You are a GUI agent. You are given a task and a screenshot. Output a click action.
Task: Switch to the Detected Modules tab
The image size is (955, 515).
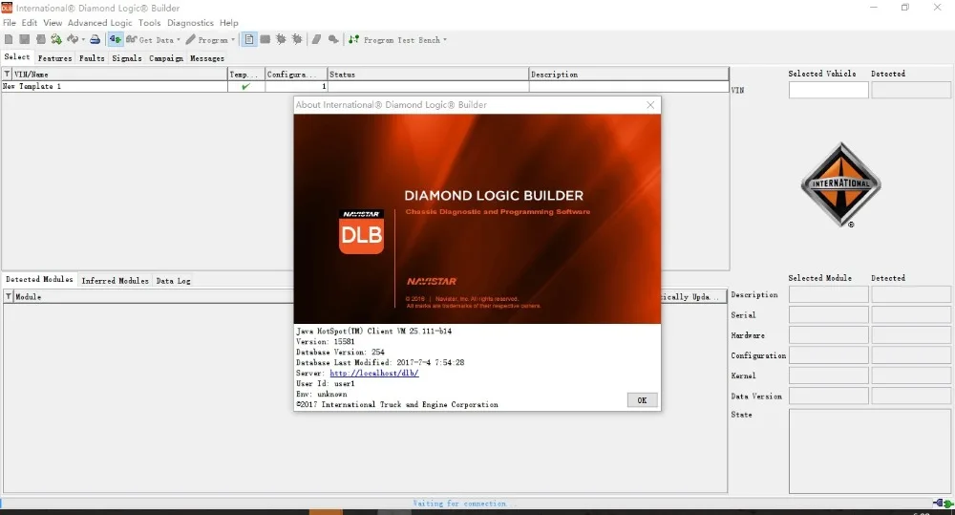tap(39, 279)
